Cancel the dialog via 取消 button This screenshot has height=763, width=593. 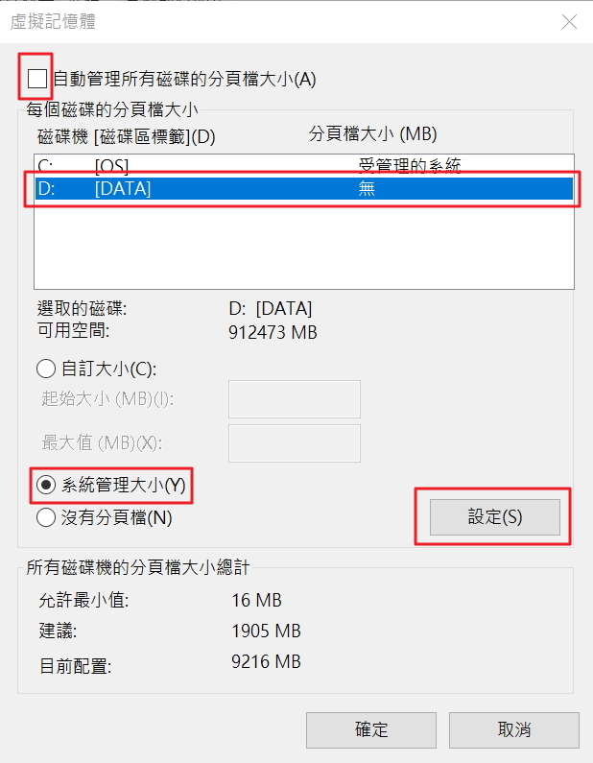514,730
